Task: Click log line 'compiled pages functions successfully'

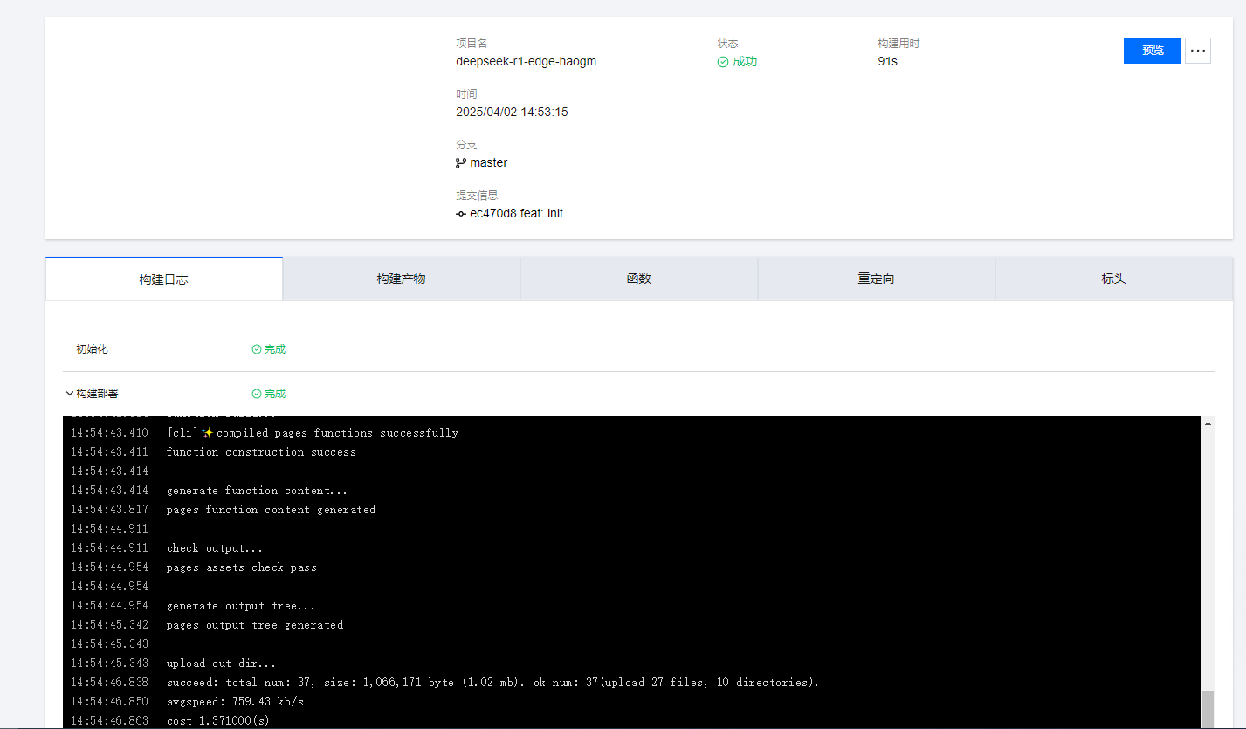Action: (x=337, y=433)
